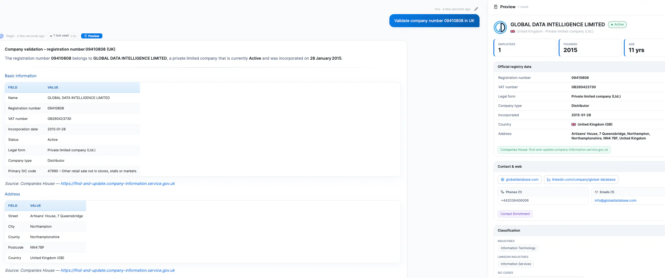This screenshot has height=278, width=665.
Task: Click 'Distributor' in the Official registry data panel
Action: (580, 106)
